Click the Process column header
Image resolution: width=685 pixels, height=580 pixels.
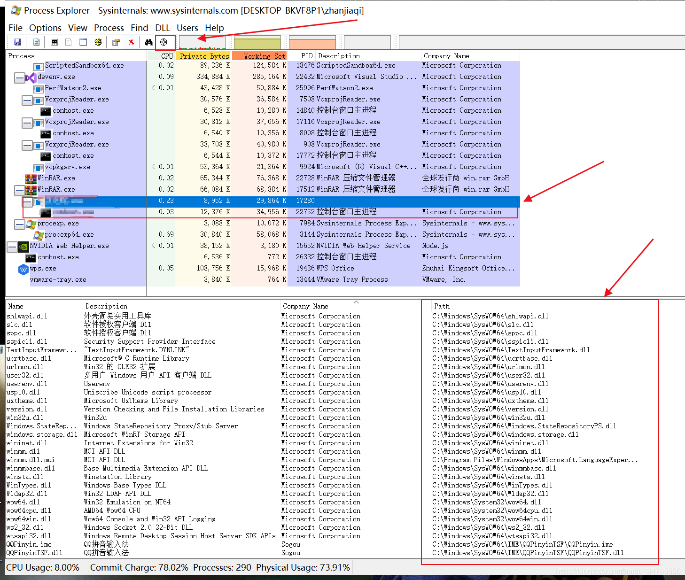[x=76, y=56]
